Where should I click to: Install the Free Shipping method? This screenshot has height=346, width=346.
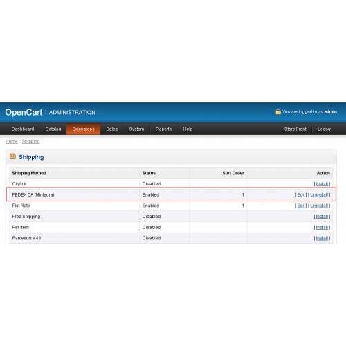pos(322,217)
